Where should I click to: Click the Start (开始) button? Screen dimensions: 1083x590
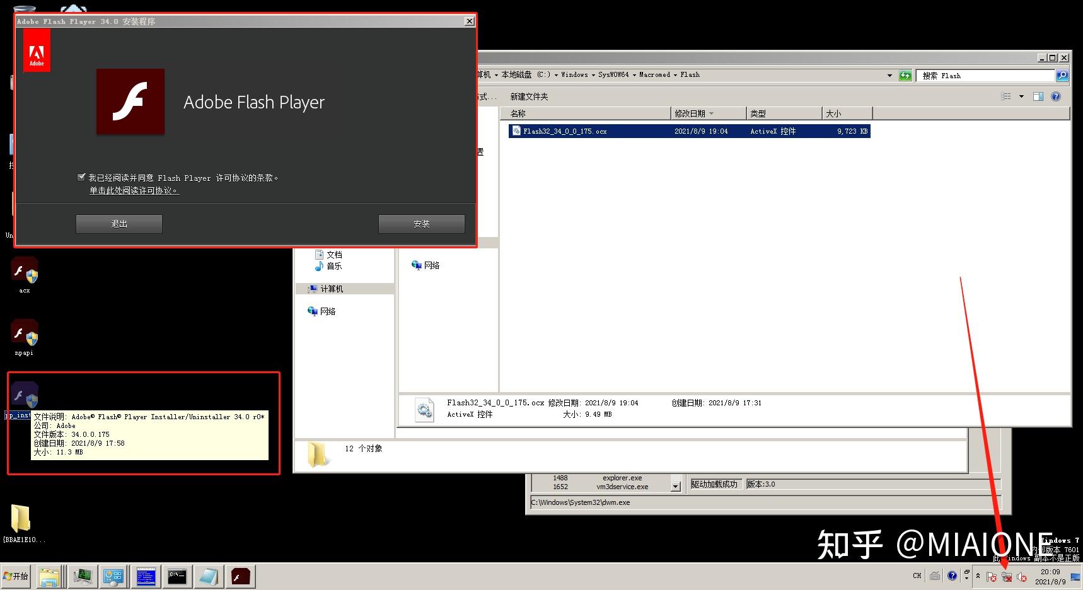point(16,576)
